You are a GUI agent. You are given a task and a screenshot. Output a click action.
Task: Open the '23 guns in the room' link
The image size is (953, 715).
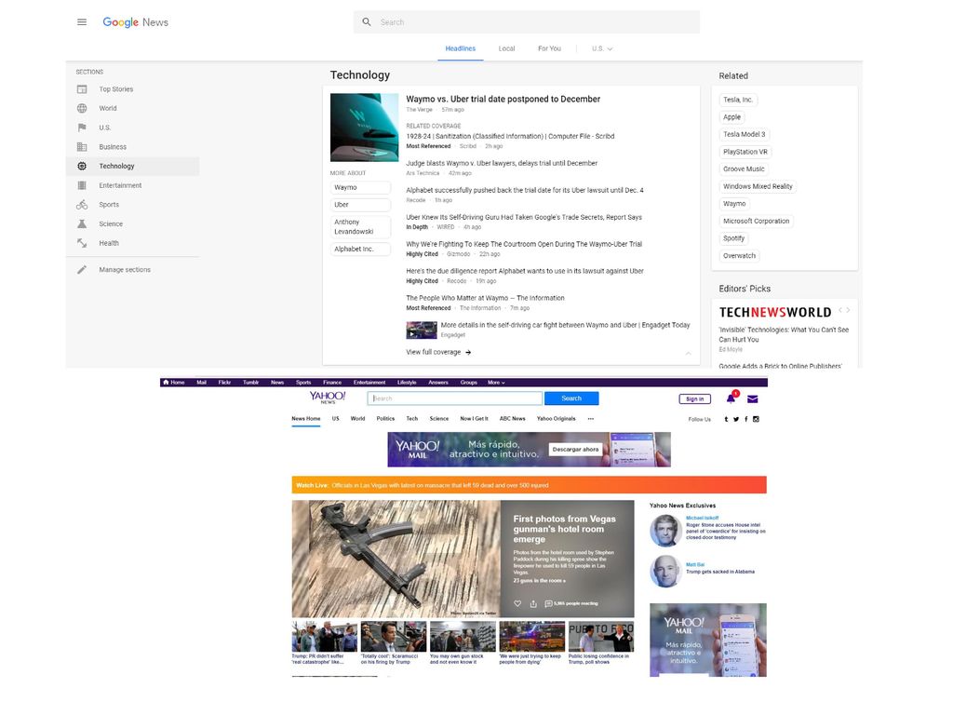539,581
